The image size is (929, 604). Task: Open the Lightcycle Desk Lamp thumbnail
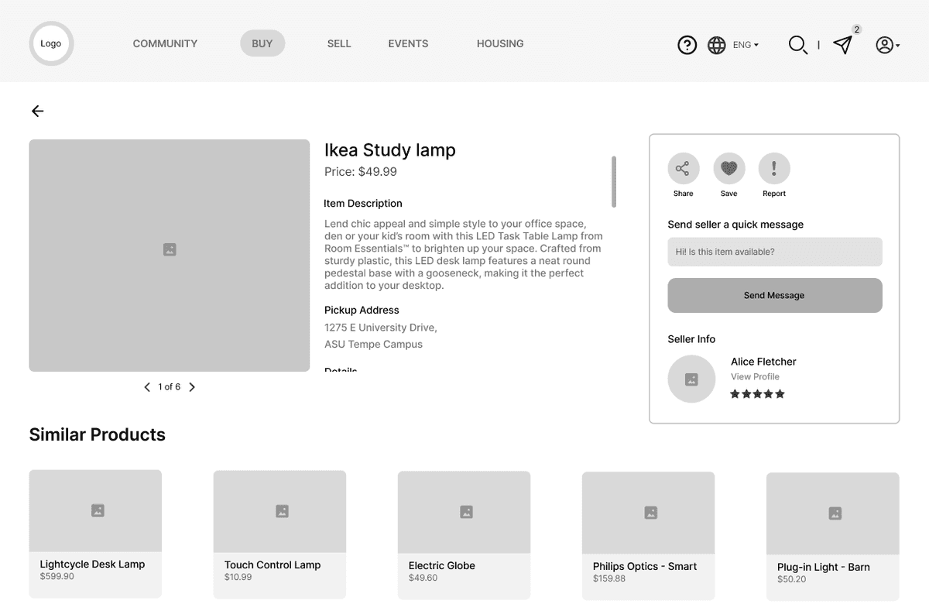coord(95,511)
